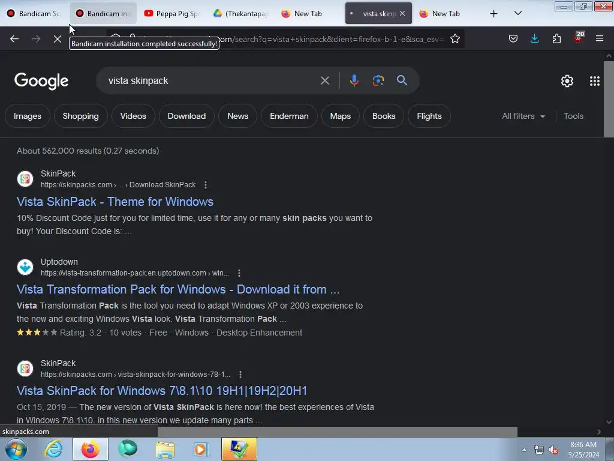Open the network tray icon

point(539,450)
